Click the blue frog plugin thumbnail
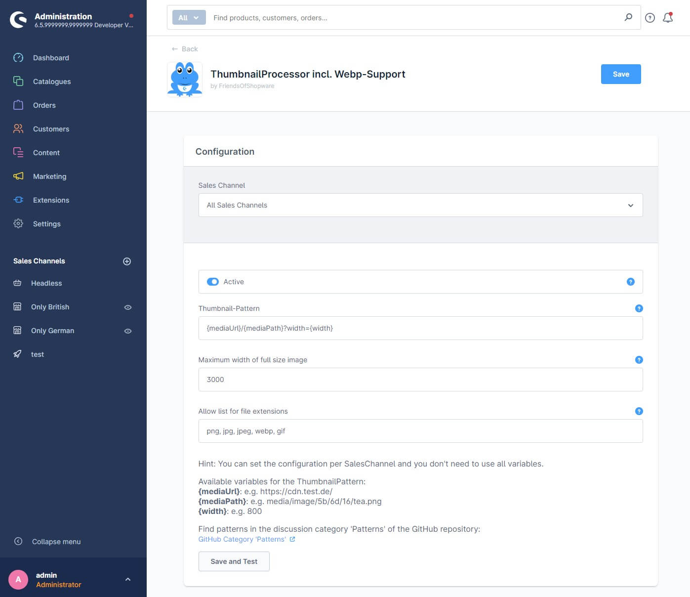This screenshot has height=597, width=690. point(185,80)
